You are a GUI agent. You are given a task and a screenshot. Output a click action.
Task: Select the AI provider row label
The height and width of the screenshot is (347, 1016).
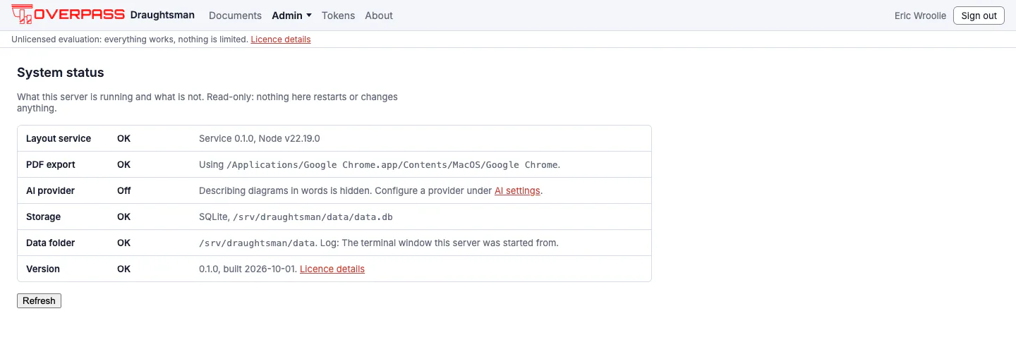(x=50, y=190)
